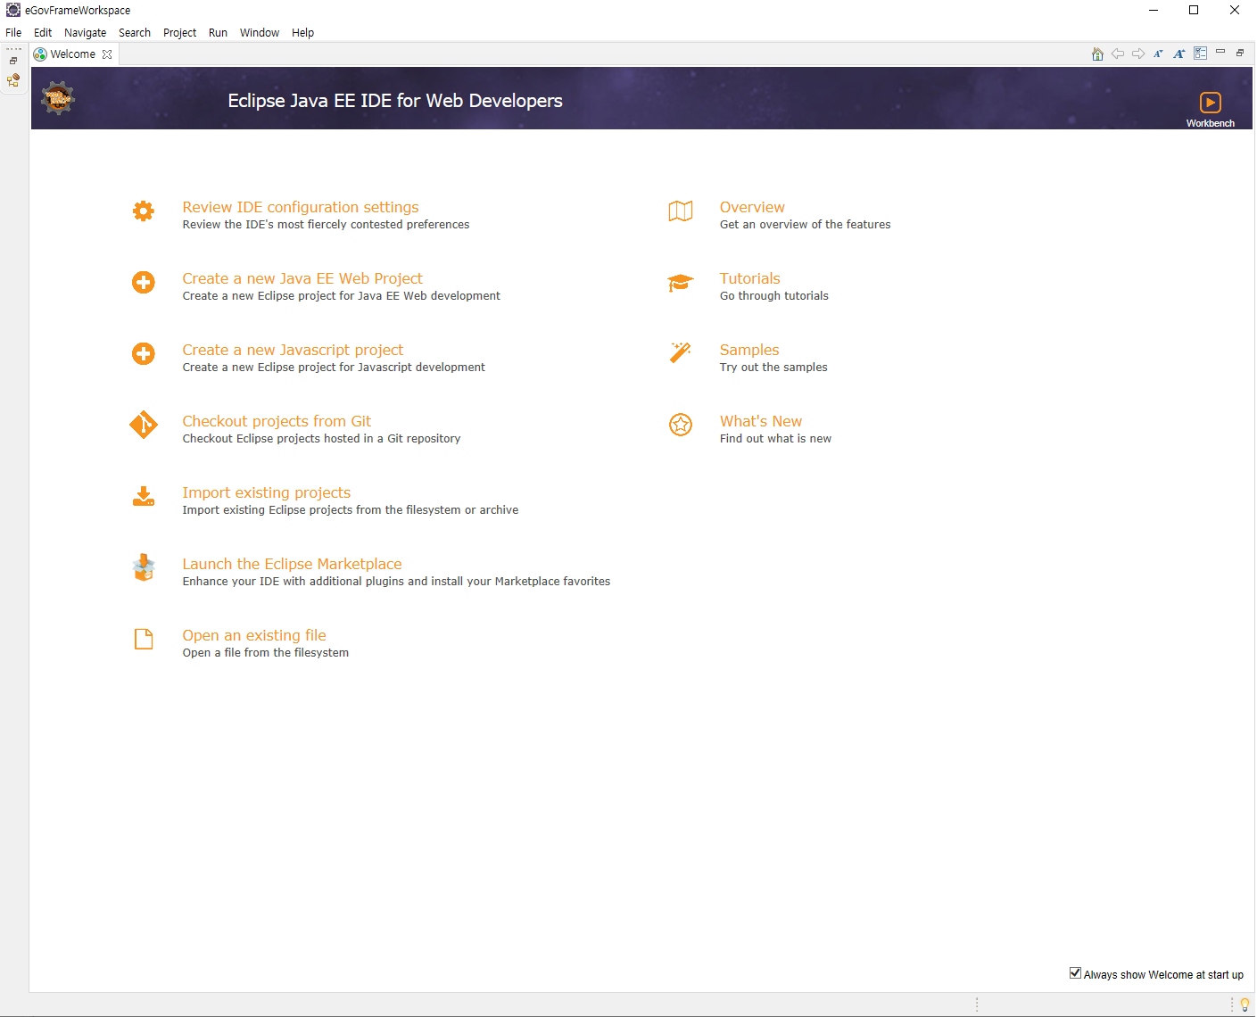Open the Navigate menu
The height and width of the screenshot is (1017, 1257).
pyautogui.click(x=85, y=32)
